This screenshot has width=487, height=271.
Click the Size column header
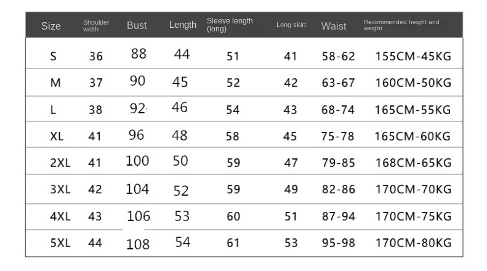point(51,26)
